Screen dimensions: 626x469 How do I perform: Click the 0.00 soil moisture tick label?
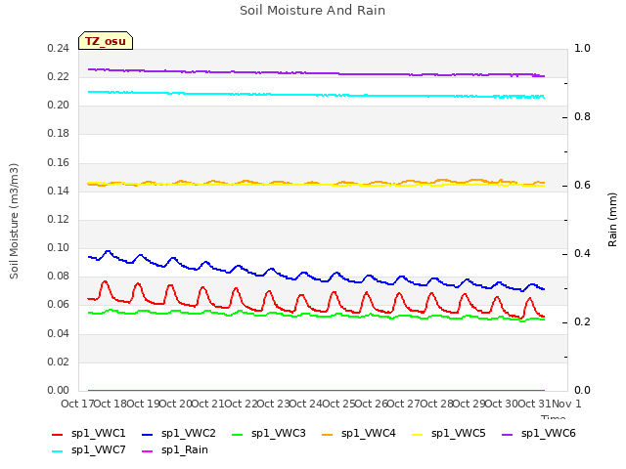[59, 390]
